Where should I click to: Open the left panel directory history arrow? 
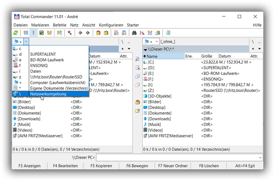129,49
